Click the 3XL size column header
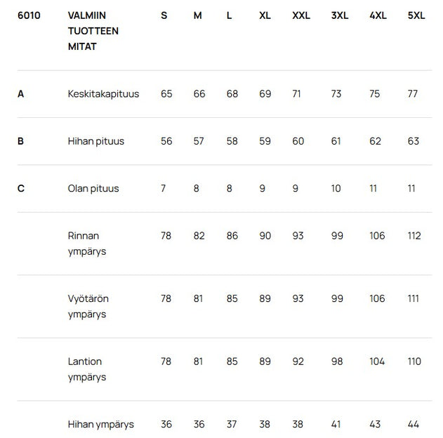The width and height of the screenshot is (443, 438). [340, 15]
